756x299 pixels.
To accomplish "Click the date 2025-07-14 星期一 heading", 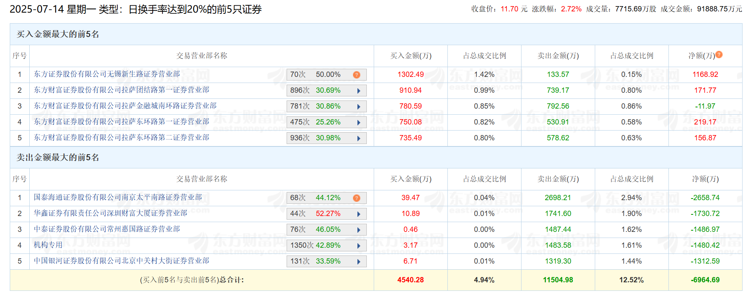I will 52,9.
